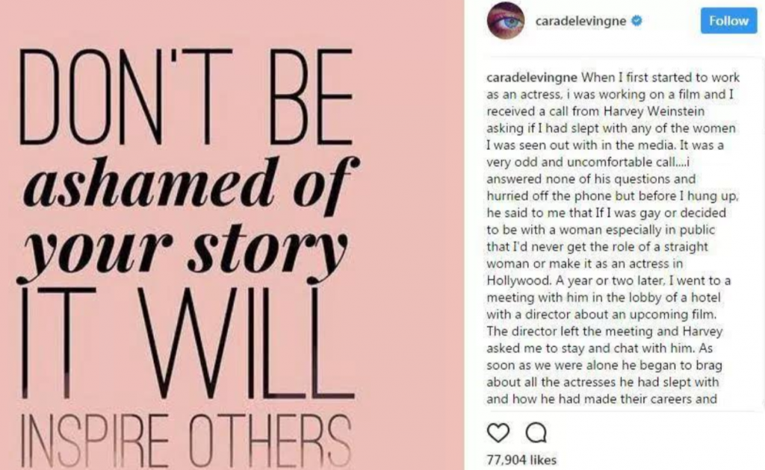Follow caradelevingne with the blue button
The image size is (765, 470).
coord(729,21)
